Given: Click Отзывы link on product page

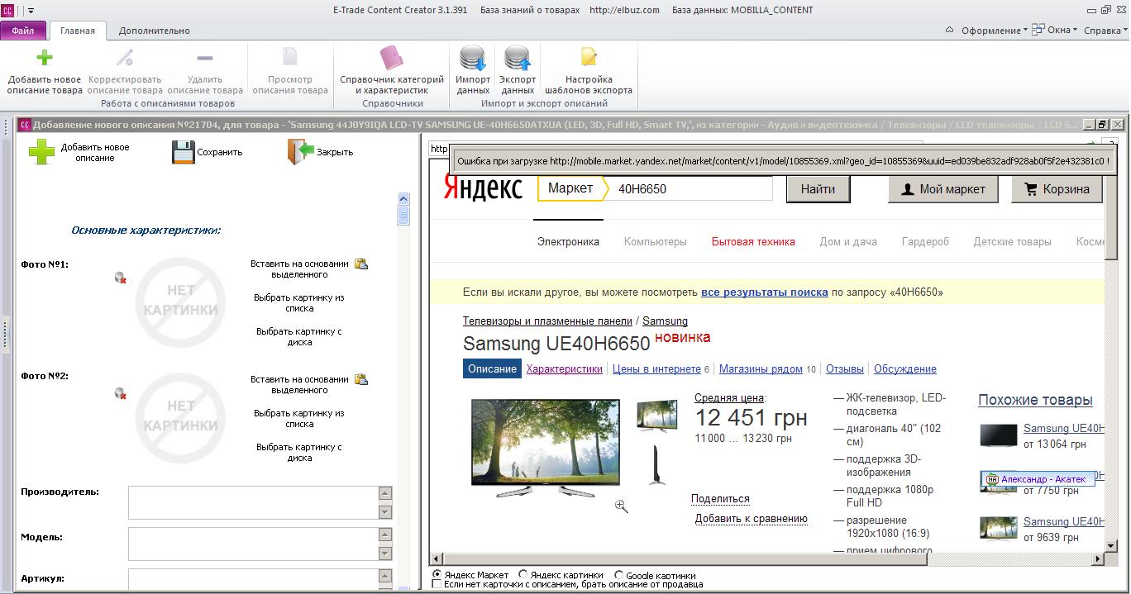Looking at the screenshot, I should (845, 369).
